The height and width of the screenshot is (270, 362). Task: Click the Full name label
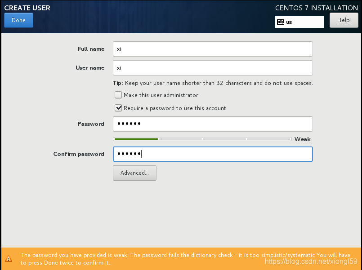coord(91,49)
